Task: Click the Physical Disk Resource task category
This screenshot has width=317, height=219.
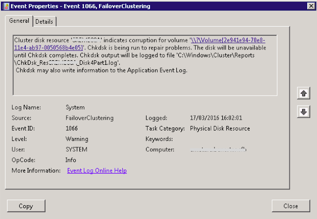Action: click(x=220, y=129)
